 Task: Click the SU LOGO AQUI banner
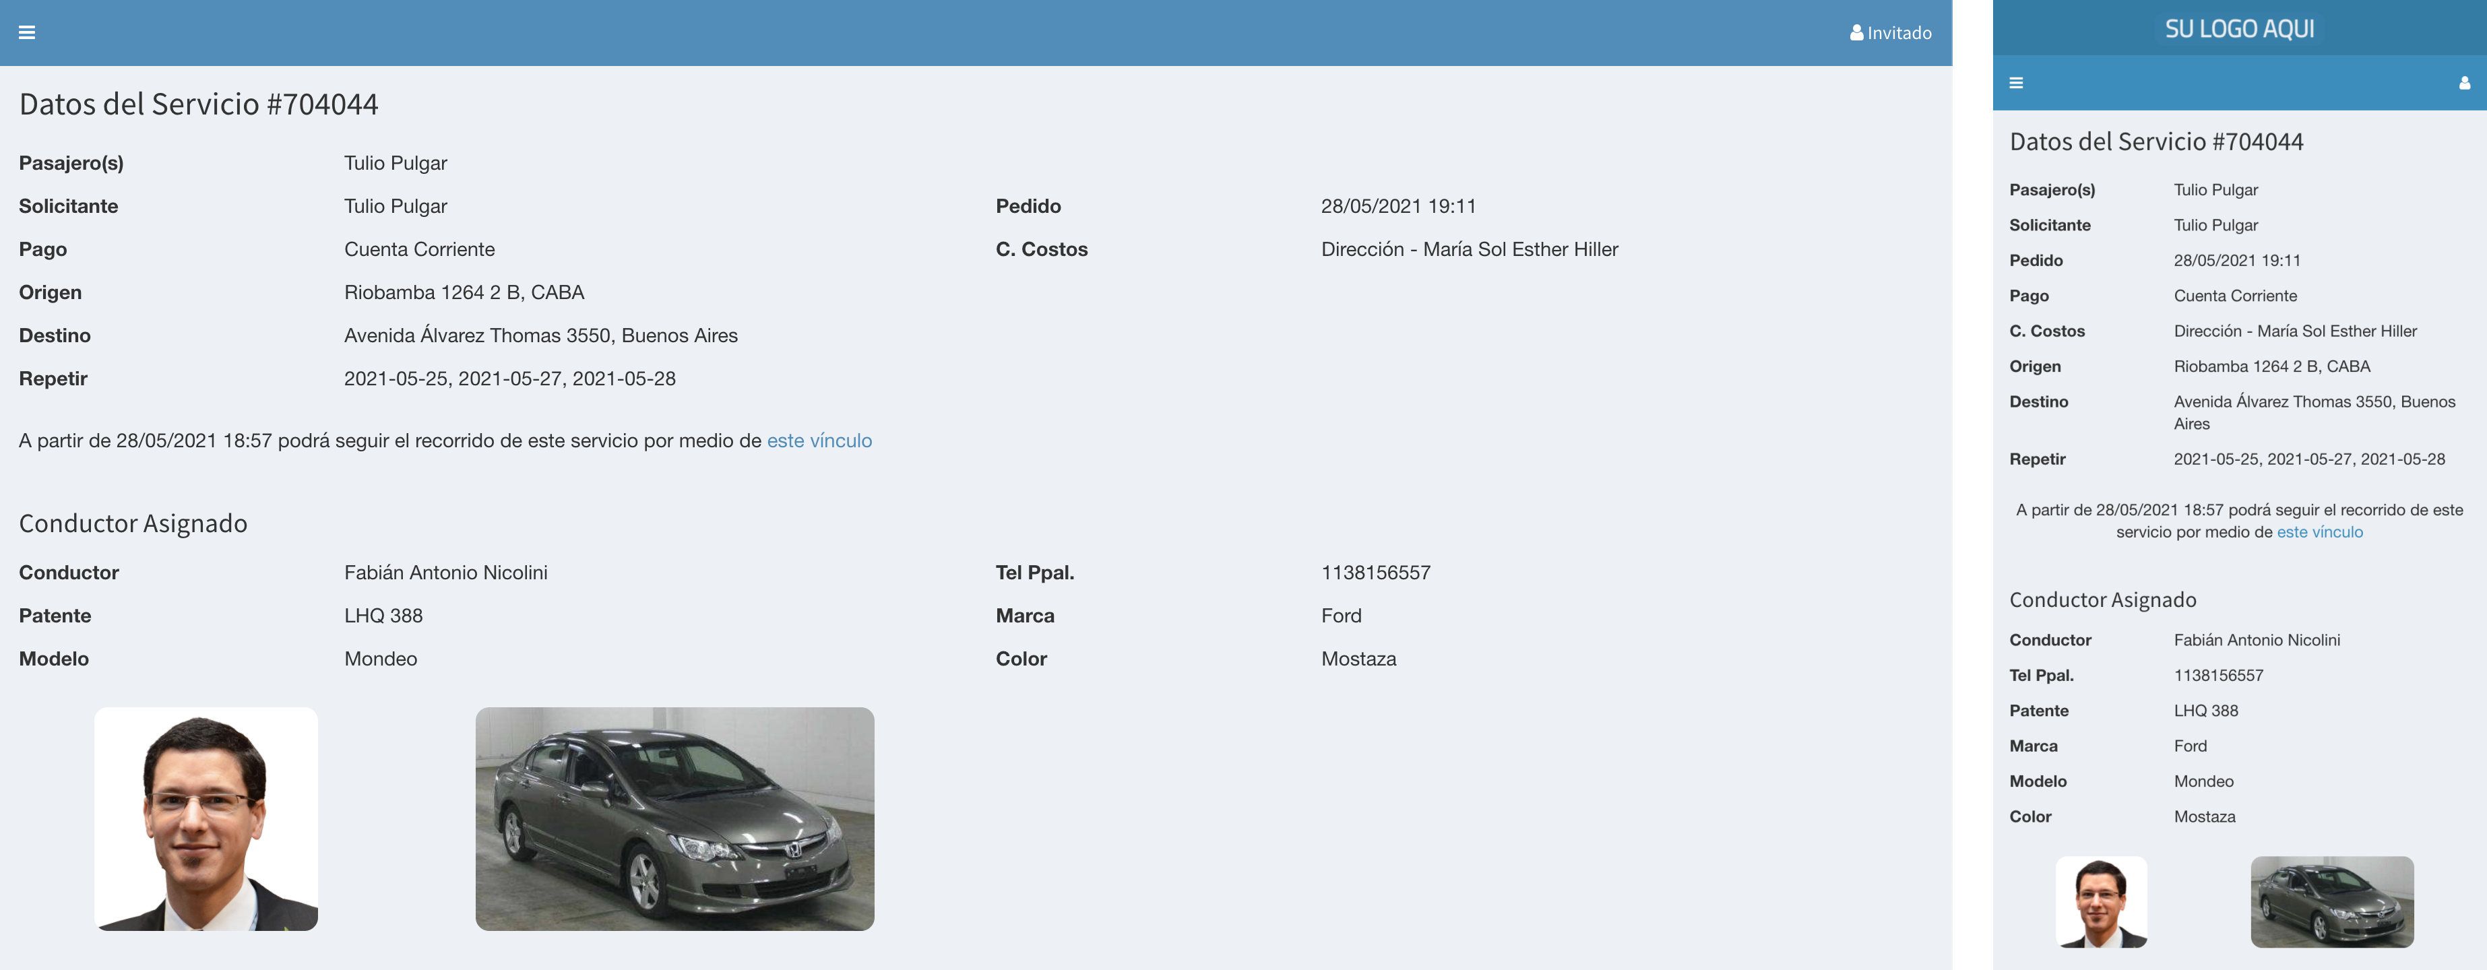2239,28
